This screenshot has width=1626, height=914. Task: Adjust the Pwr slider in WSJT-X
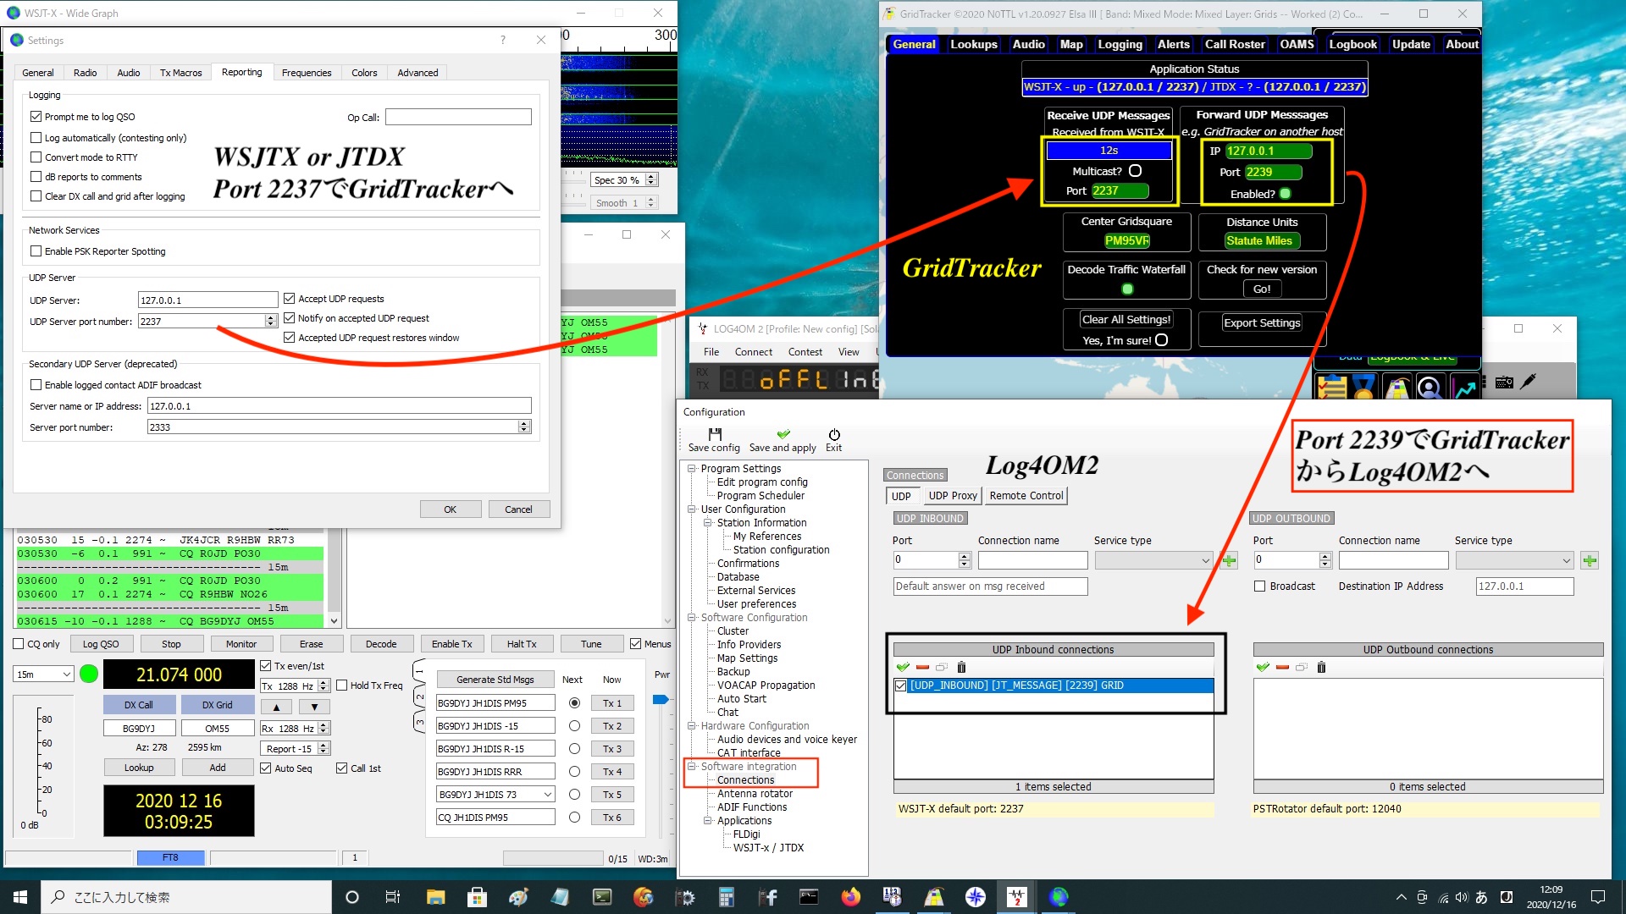(x=661, y=700)
